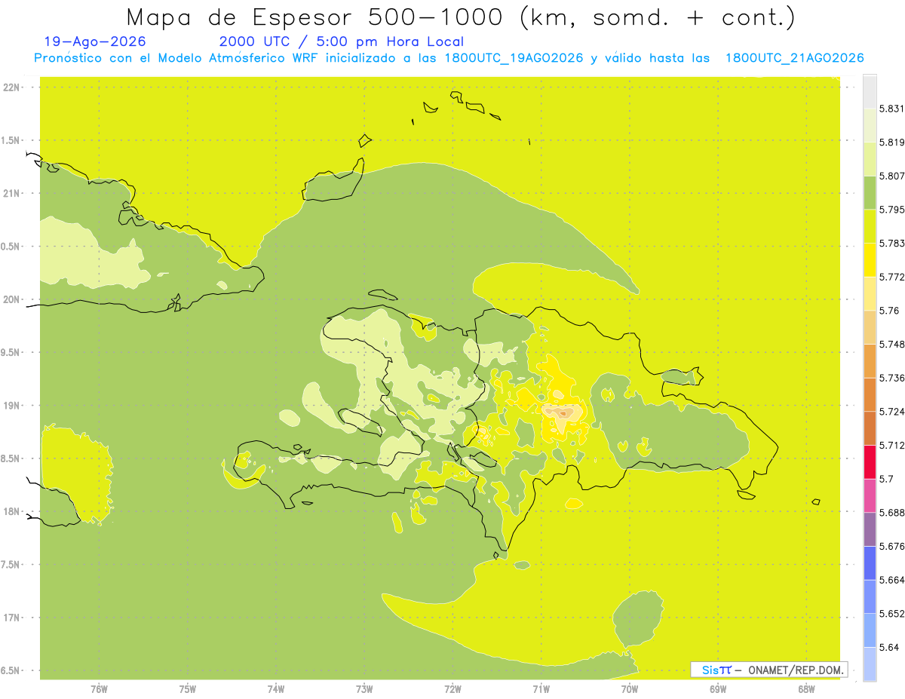Pick the orange swatch between 5.724 and 5.736
The image size is (905, 699).
pyautogui.click(x=870, y=394)
